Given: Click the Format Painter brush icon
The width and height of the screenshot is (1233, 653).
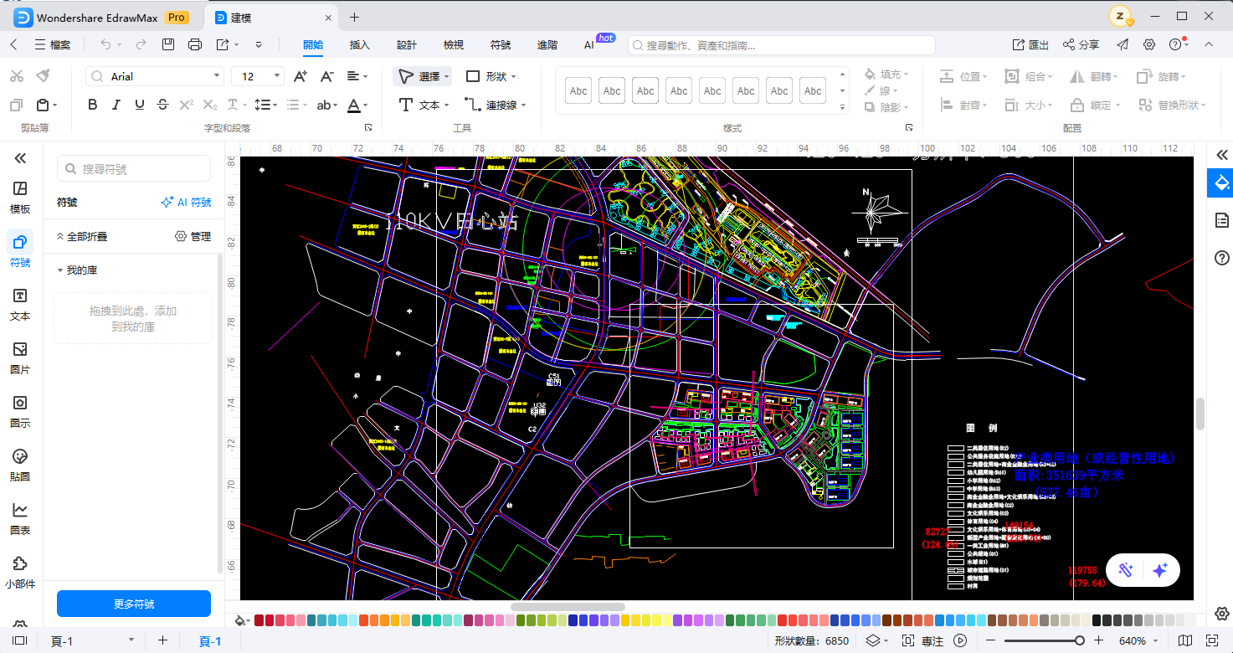Looking at the screenshot, I should (44, 76).
